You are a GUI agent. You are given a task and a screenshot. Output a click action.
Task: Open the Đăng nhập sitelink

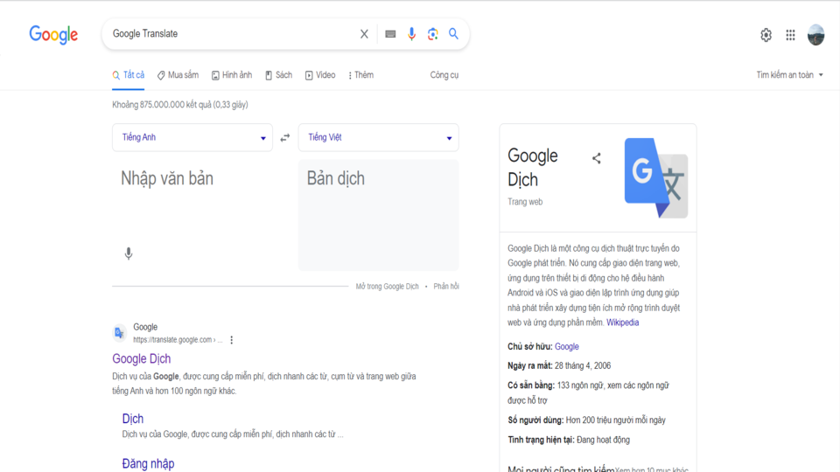coord(149,463)
